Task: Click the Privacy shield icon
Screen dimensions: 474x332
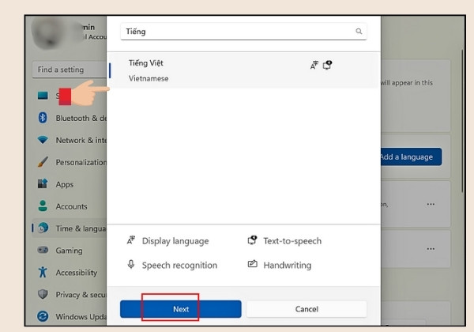Action: click(x=43, y=294)
